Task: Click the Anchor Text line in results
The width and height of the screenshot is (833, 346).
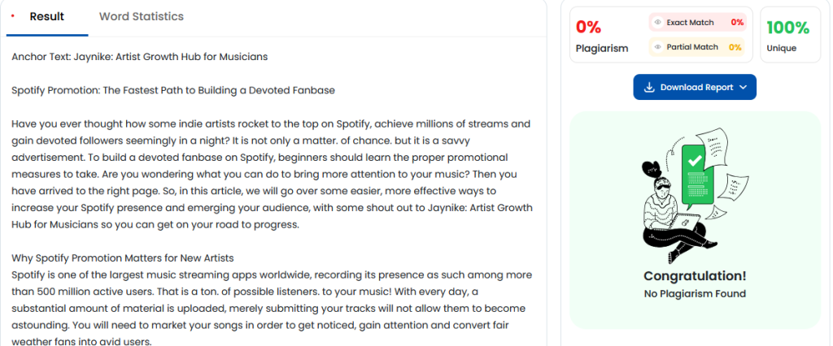Action: 139,57
